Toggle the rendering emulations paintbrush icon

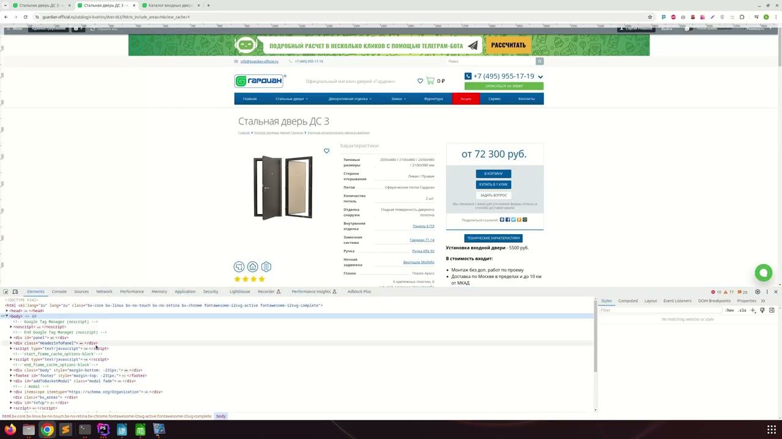click(x=762, y=310)
